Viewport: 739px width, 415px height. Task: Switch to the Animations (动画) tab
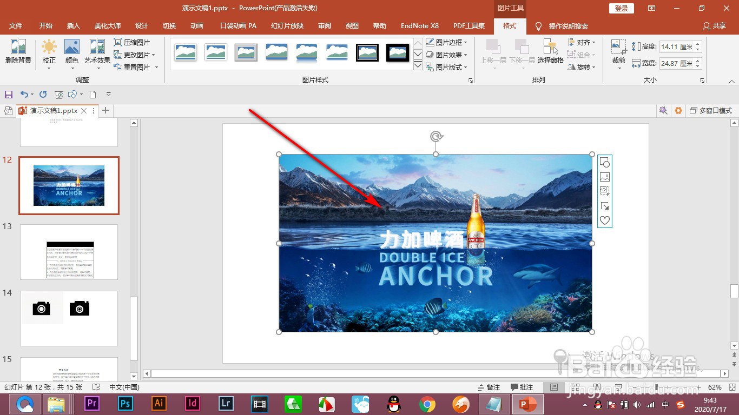(x=197, y=26)
